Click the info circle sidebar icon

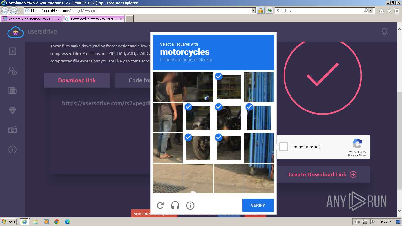tap(13, 149)
